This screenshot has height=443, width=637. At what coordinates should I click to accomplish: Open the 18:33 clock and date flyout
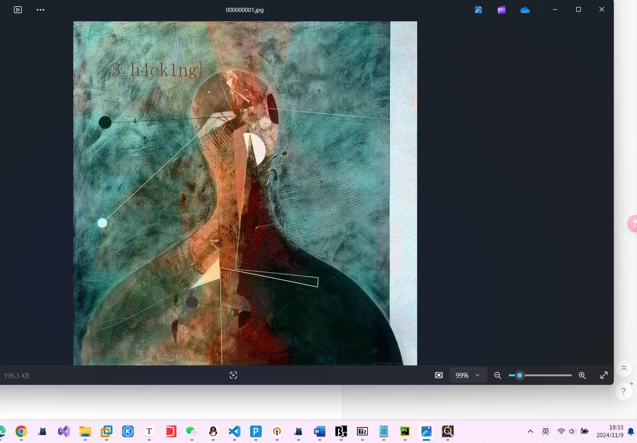tap(610, 431)
